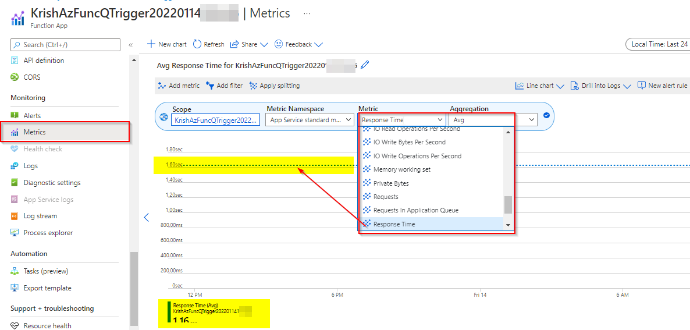Screen dimensions: 690x330
Task: Click Add metric
Action: click(x=179, y=86)
